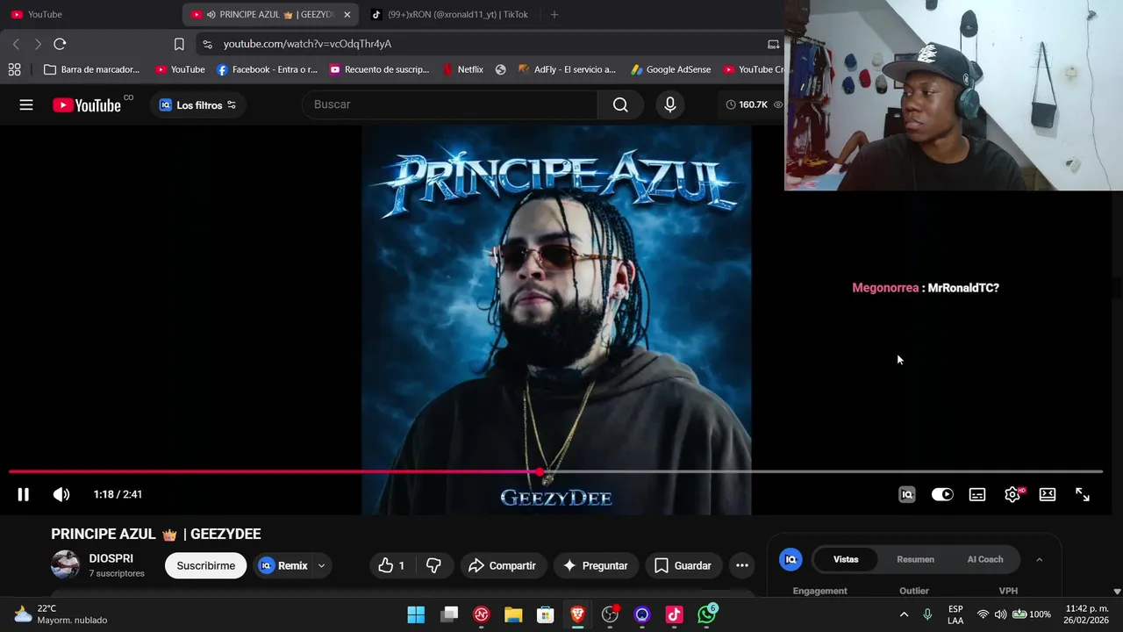
Task: Open the Recuento de suscrip bookmark
Action: point(379,69)
